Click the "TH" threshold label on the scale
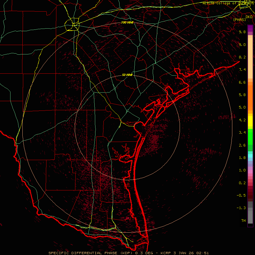 click(x=243, y=221)
